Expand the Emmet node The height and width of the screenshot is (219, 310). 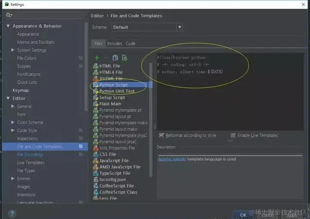click(13, 178)
